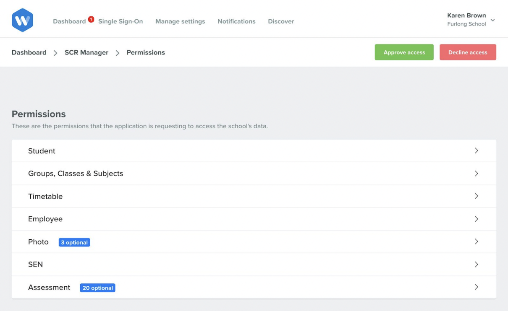Screen dimensions: 508x311
Task: Click the Assessment 20 optional badge
Action: point(97,288)
